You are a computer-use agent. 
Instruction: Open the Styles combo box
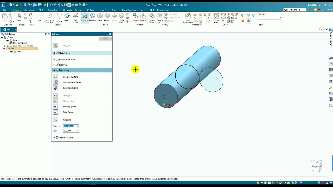point(270,18)
